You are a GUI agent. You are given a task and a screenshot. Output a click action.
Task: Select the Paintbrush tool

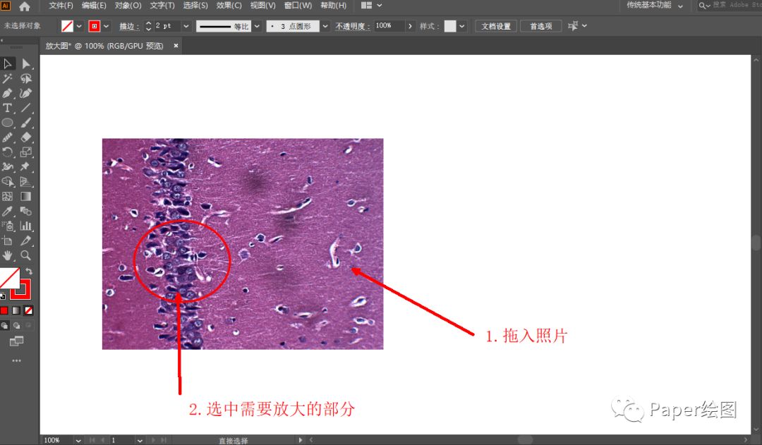[x=25, y=123]
